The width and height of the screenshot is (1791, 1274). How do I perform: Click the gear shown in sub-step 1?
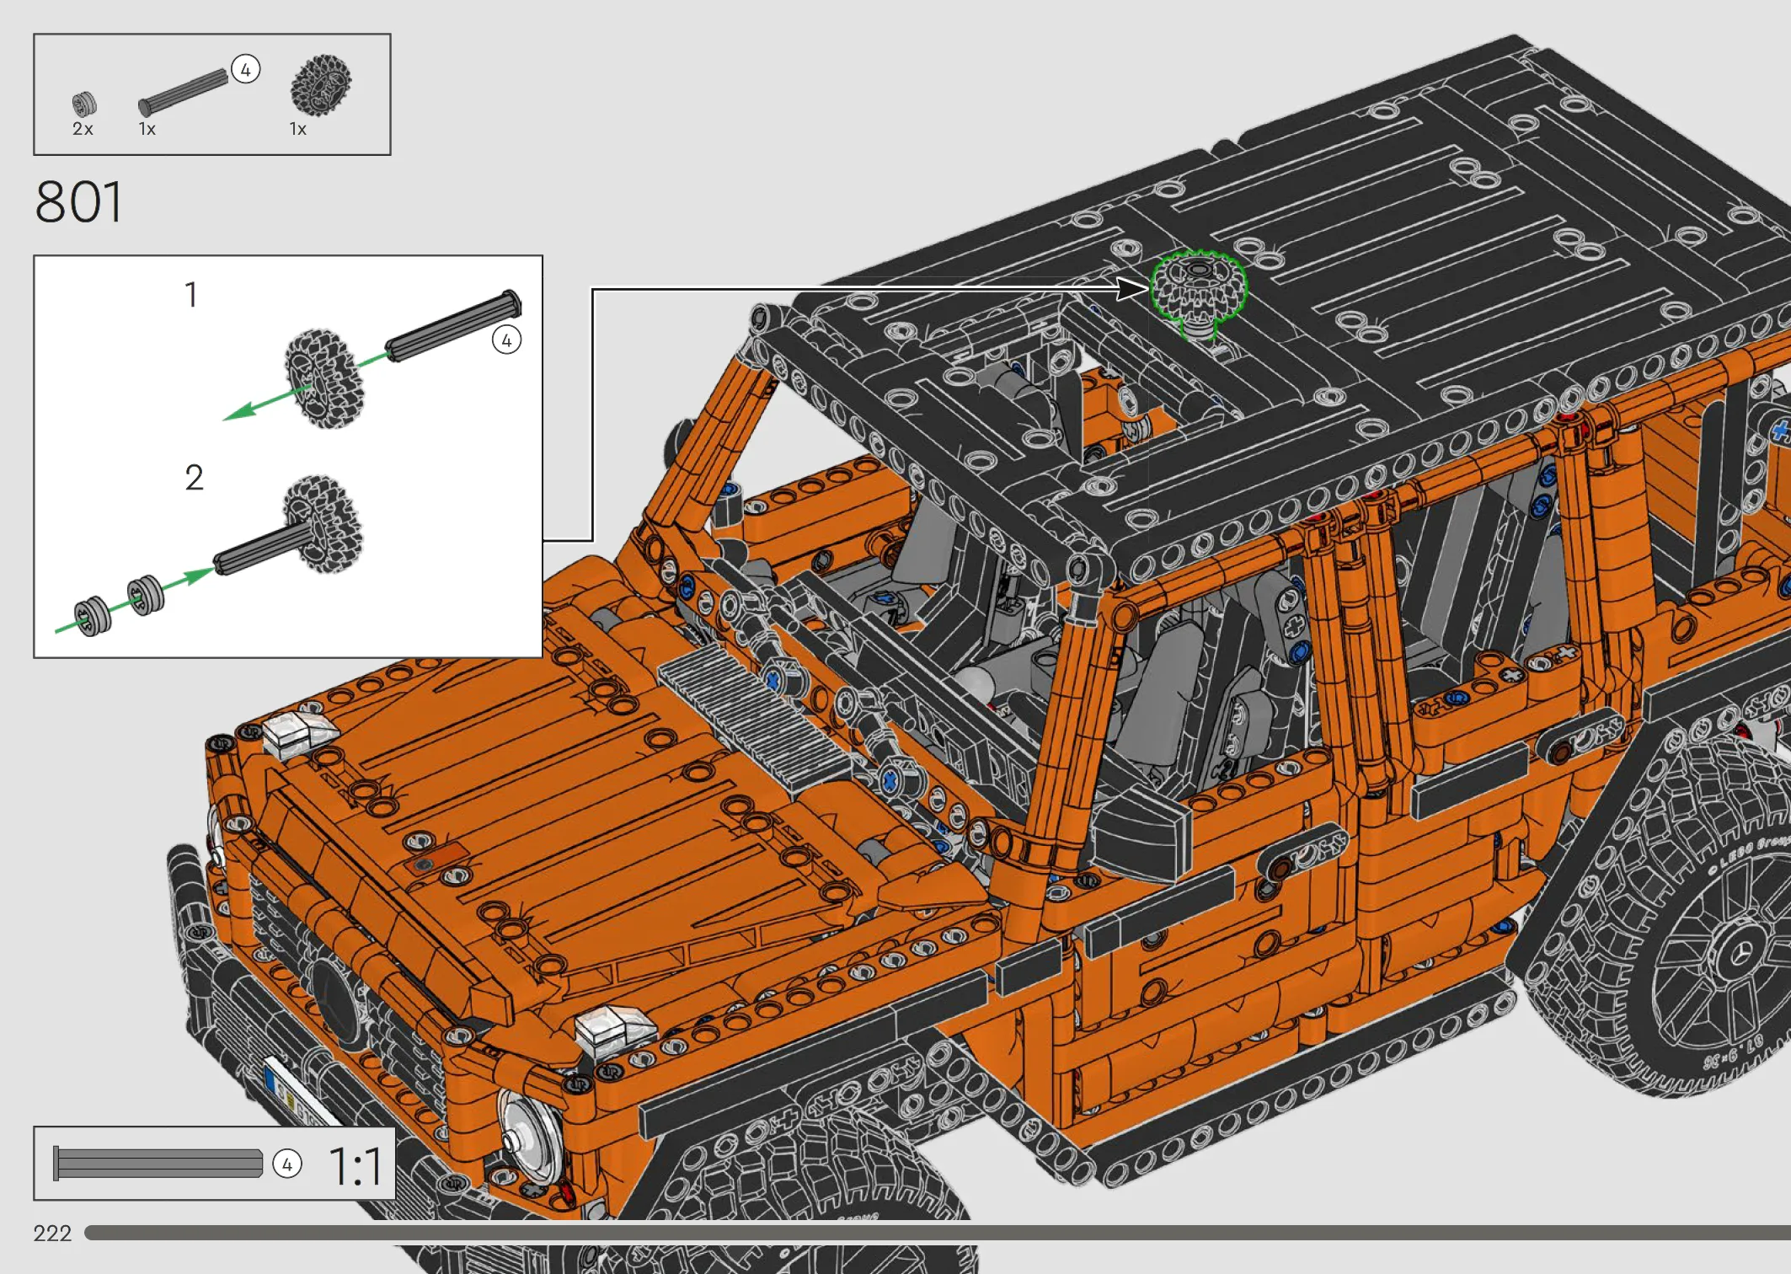click(x=324, y=378)
